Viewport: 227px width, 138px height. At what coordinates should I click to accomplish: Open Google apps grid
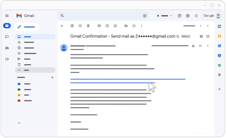tap(196, 16)
